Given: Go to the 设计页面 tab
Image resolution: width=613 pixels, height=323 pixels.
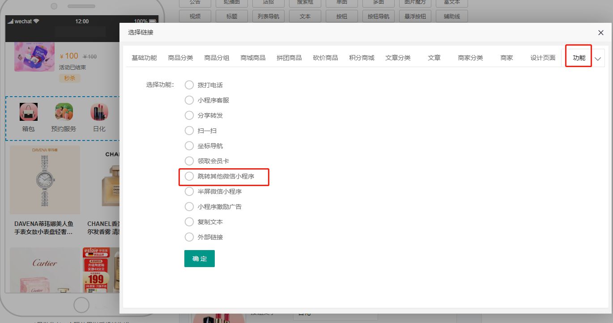Looking at the screenshot, I should click(x=543, y=58).
